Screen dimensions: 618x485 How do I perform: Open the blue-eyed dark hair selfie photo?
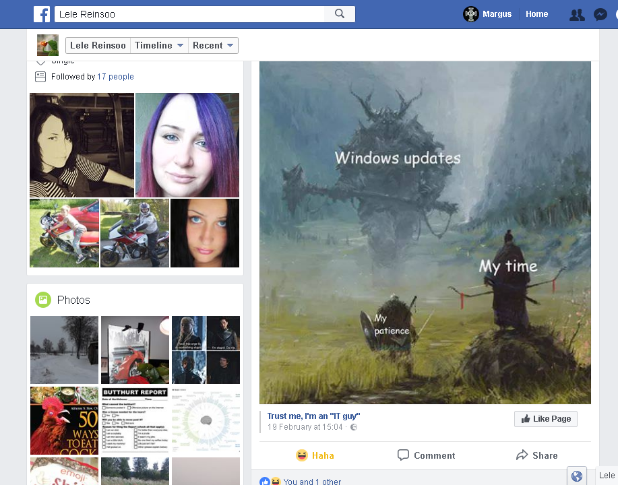pos(205,233)
